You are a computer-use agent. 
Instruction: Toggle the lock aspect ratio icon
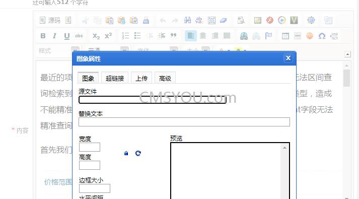tap(126, 153)
